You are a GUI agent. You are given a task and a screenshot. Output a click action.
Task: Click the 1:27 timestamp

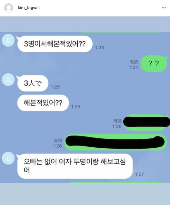coord(139,174)
